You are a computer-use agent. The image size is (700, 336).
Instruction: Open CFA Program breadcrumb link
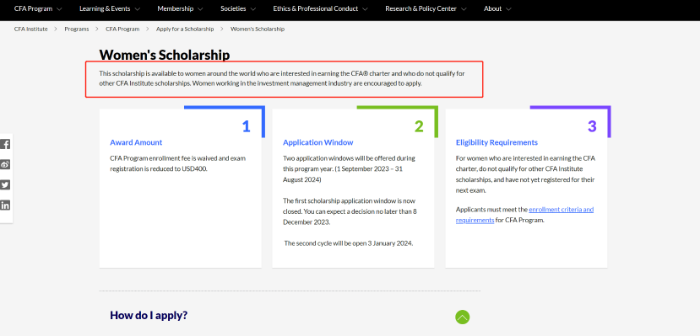[x=122, y=29]
